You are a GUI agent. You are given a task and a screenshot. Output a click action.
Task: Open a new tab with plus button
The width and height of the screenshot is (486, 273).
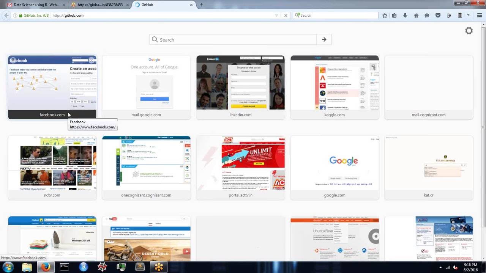point(201,5)
